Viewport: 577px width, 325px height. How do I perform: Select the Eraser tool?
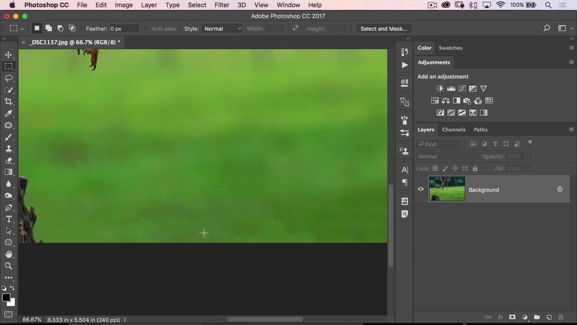pyautogui.click(x=9, y=161)
